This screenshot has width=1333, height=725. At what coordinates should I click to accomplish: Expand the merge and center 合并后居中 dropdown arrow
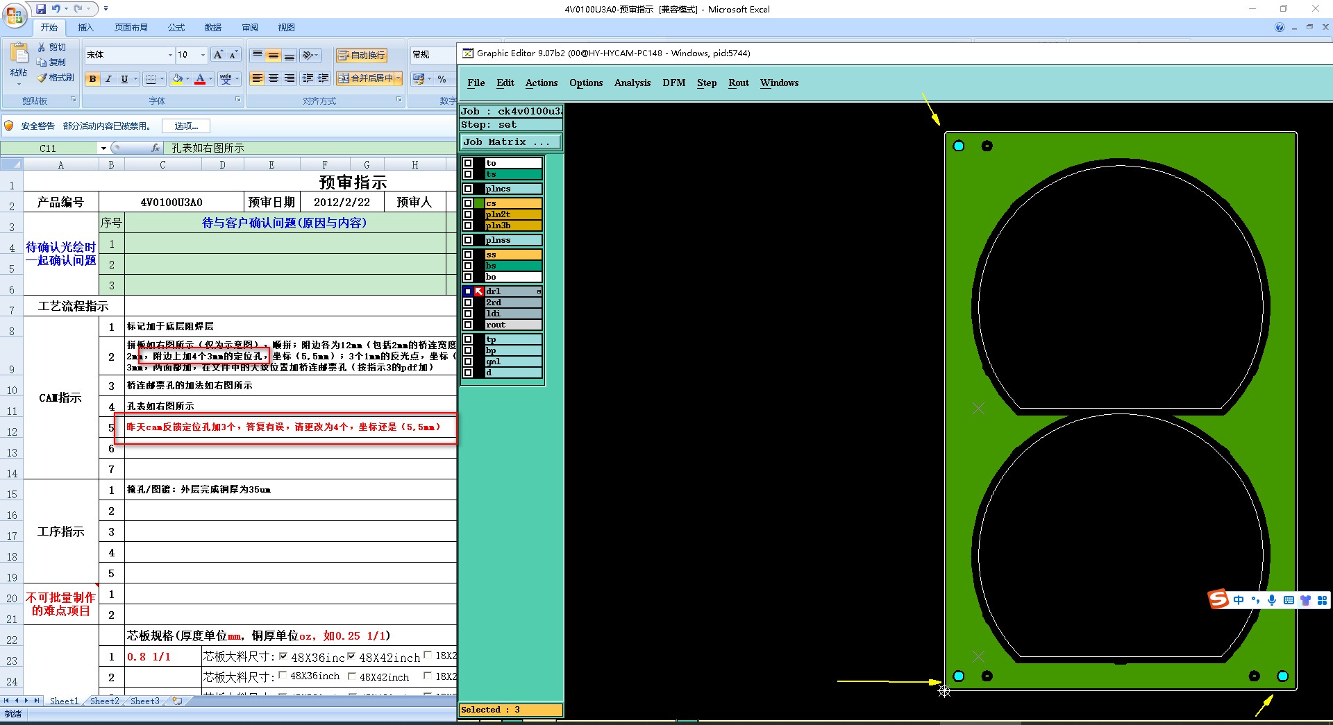point(399,78)
